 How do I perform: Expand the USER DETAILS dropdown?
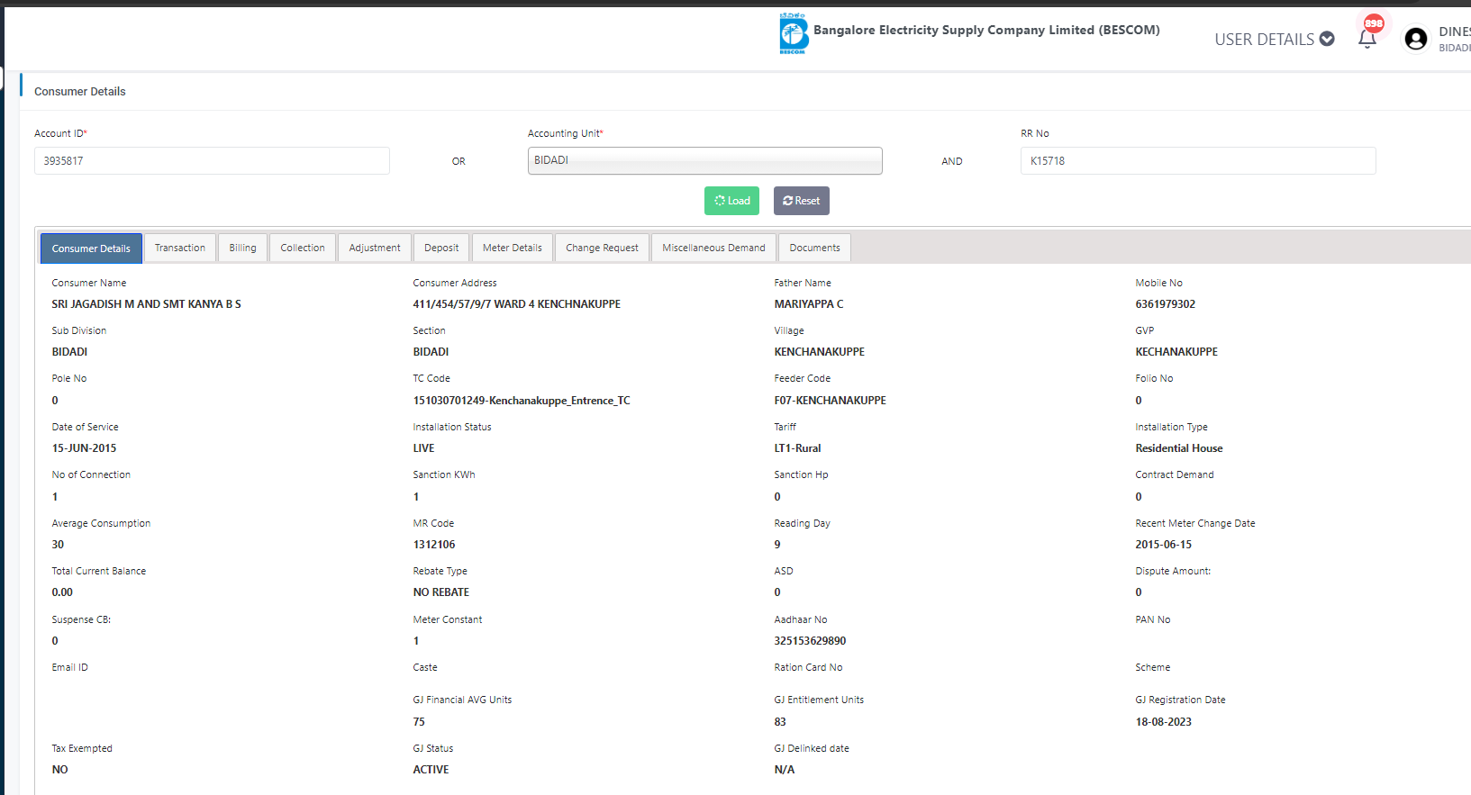1274,39
